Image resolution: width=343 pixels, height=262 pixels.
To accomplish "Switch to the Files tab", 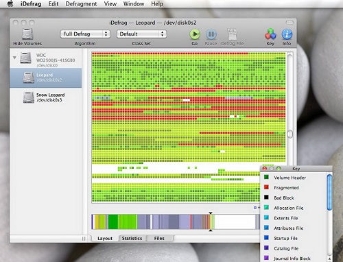I will (x=159, y=238).
